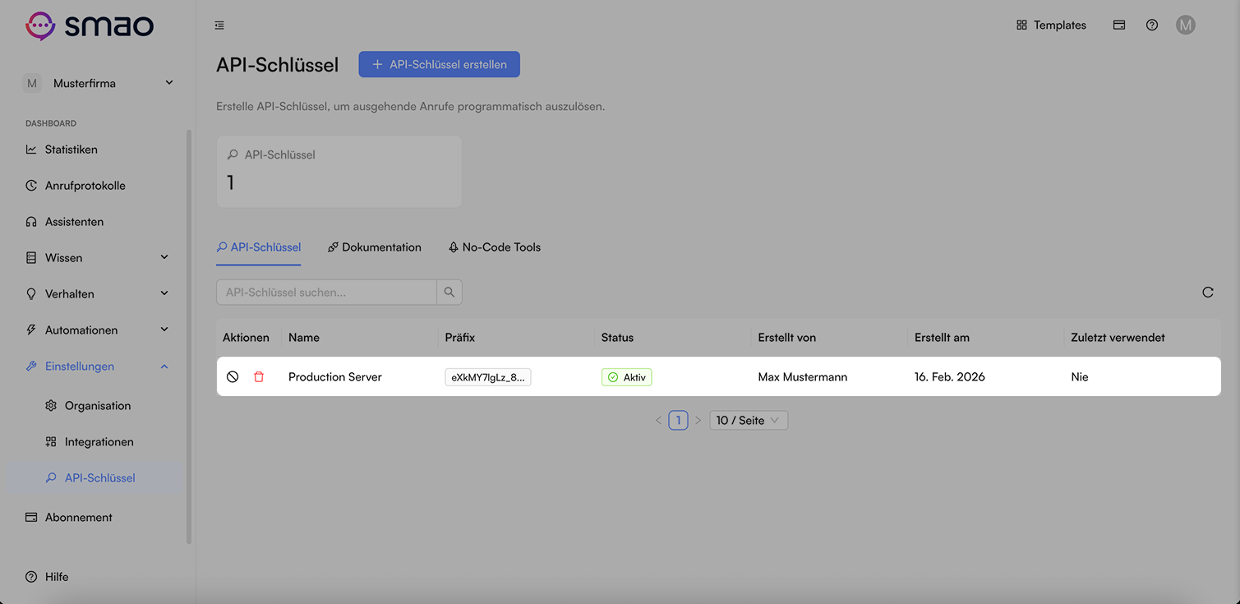
Task: Open the help question mark icon in header
Action: click(1152, 25)
